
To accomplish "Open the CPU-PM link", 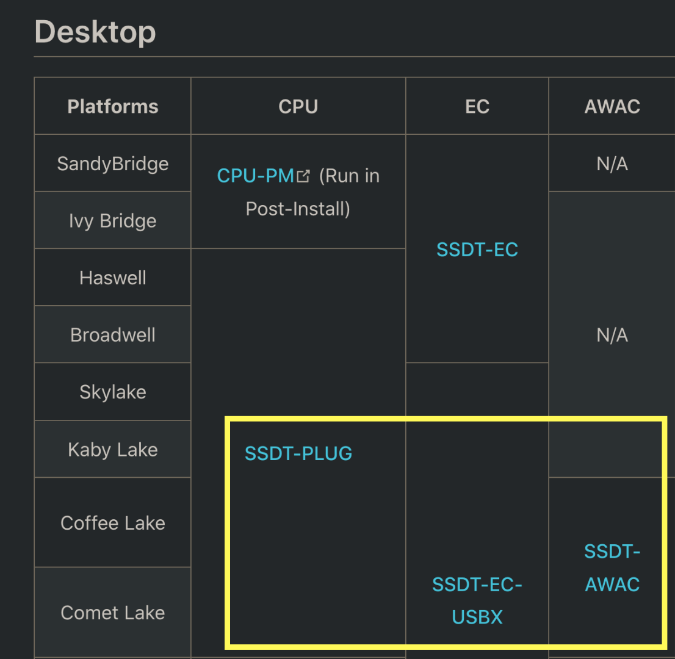I will point(256,176).
